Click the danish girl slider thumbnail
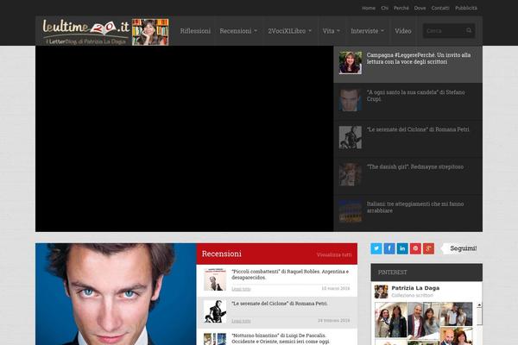This screenshot has height=345, width=518. coord(351,174)
